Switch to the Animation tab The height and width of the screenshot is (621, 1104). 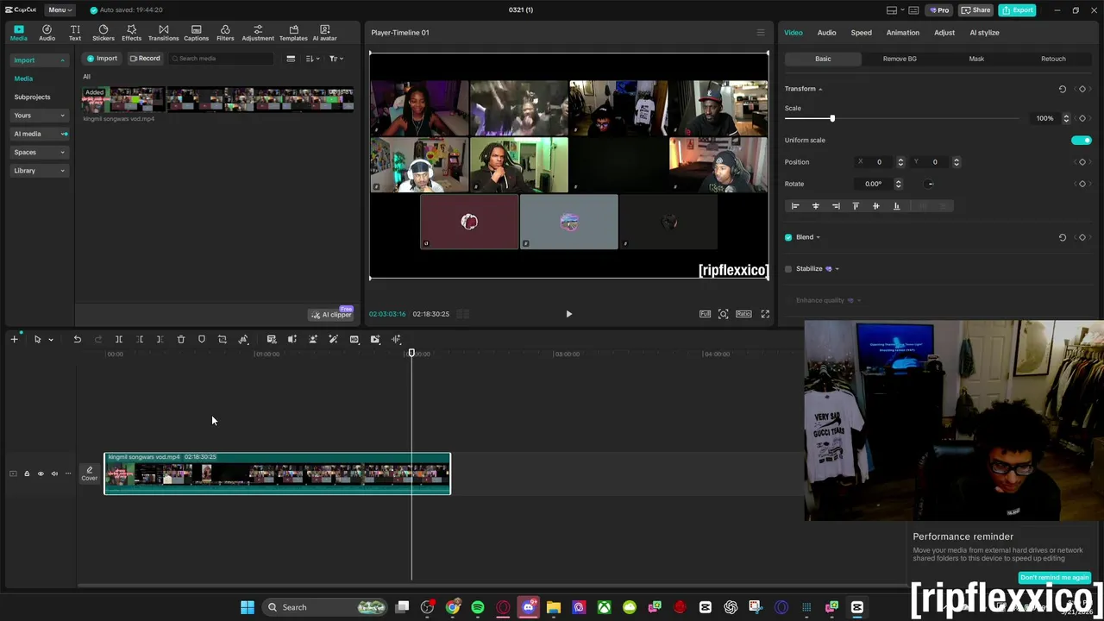(x=902, y=33)
